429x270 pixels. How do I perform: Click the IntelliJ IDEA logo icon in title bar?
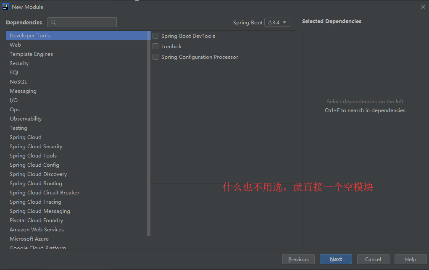point(5,7)
